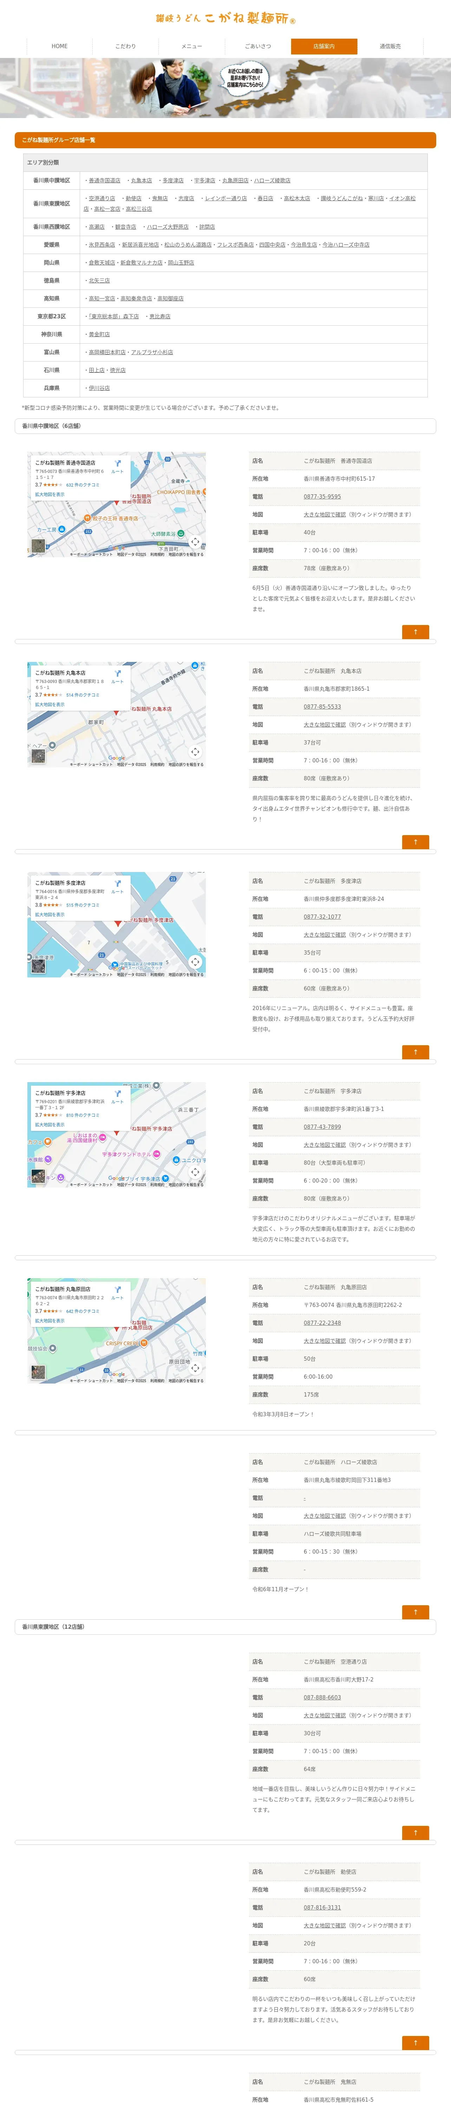Click back-to-top arrow below 善通寺国道店 details
This screenshot has width=451, height=2108.
tap(416, 632)
